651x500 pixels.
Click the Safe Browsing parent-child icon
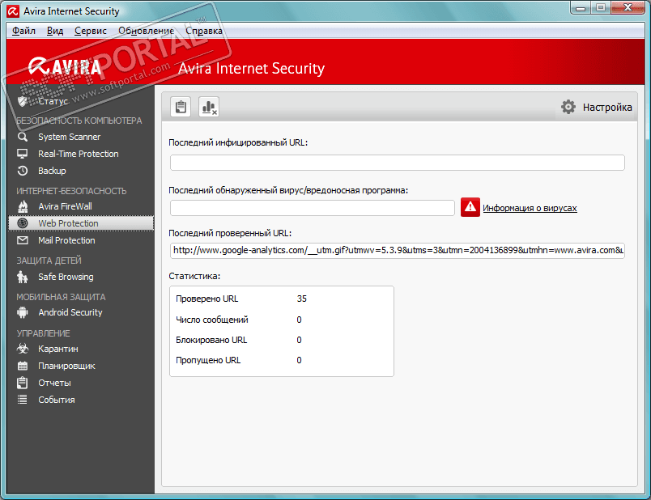(23, 277)
